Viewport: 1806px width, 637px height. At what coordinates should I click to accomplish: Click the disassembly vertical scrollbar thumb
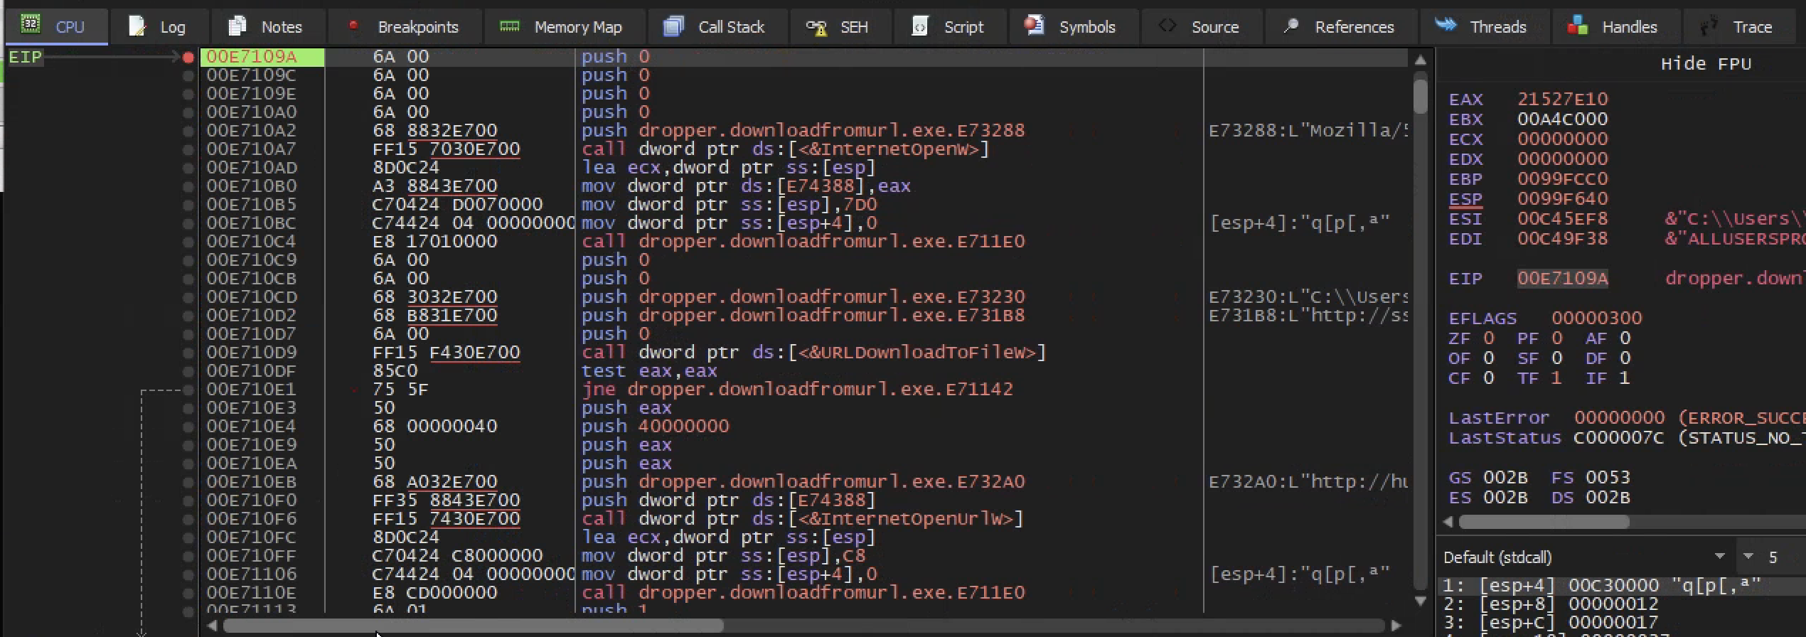(1421, 96)
